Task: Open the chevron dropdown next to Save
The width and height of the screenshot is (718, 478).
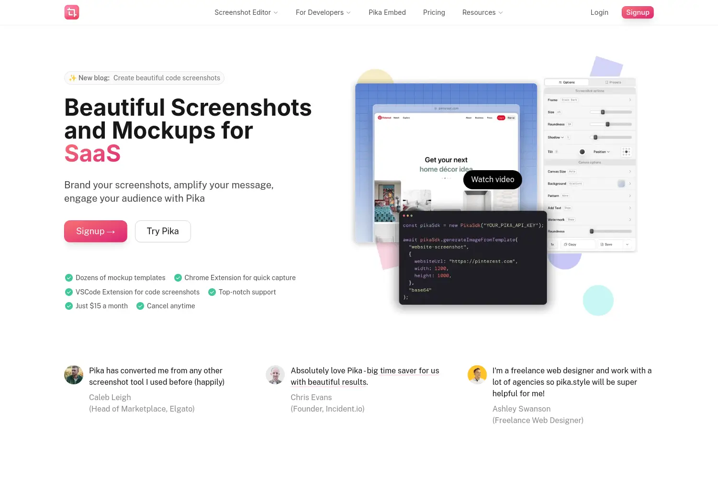Action: click(x=627, y=244)
